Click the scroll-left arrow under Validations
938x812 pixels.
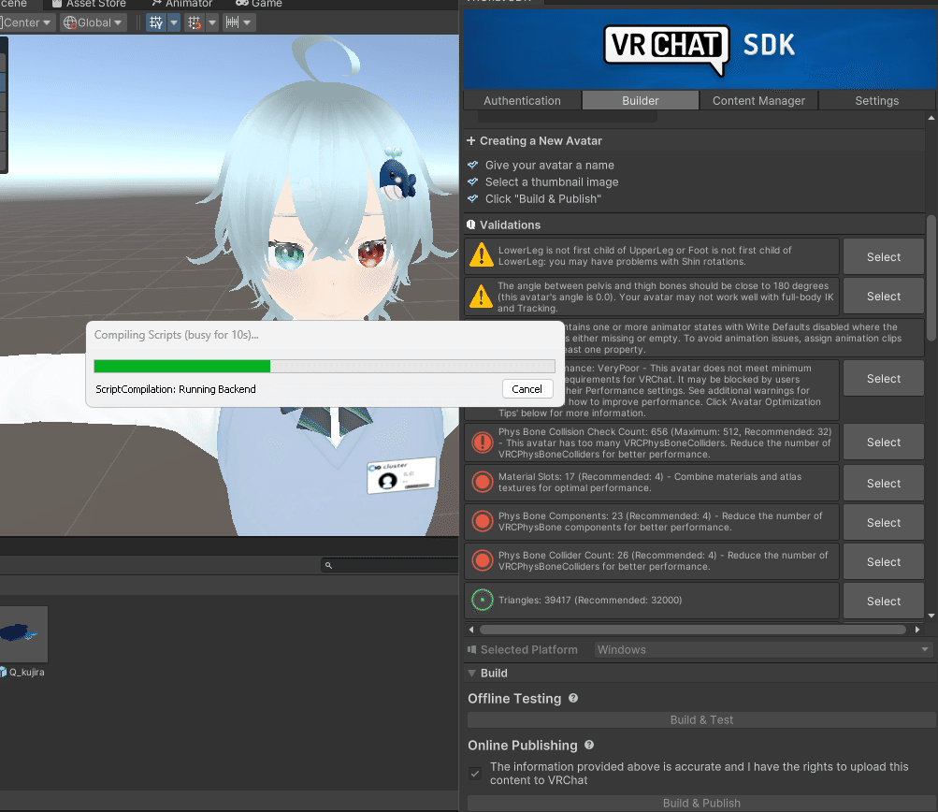point(471,630)
